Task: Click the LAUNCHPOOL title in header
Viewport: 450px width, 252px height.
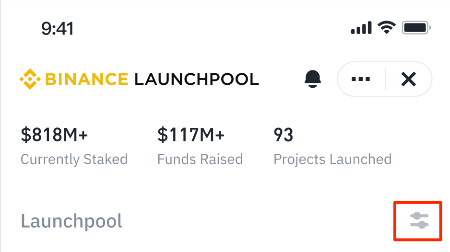Action: (x=196, y=79)
